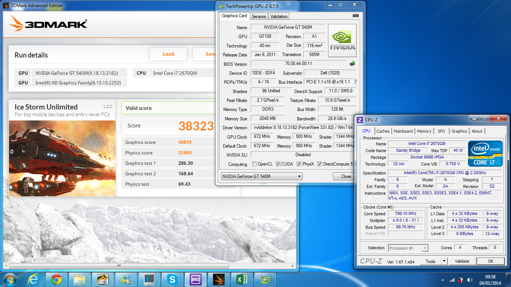Viewport: 511px width, 287px height.
Task: Click the Physics test value 69.43
Action: pyautogui.click(x=184, y=184)
